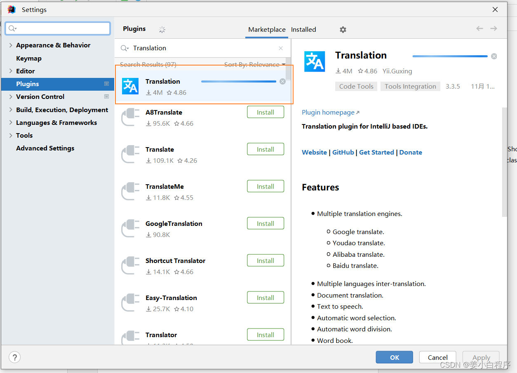Click the plugin settings gear icon

tap(343, 30)
